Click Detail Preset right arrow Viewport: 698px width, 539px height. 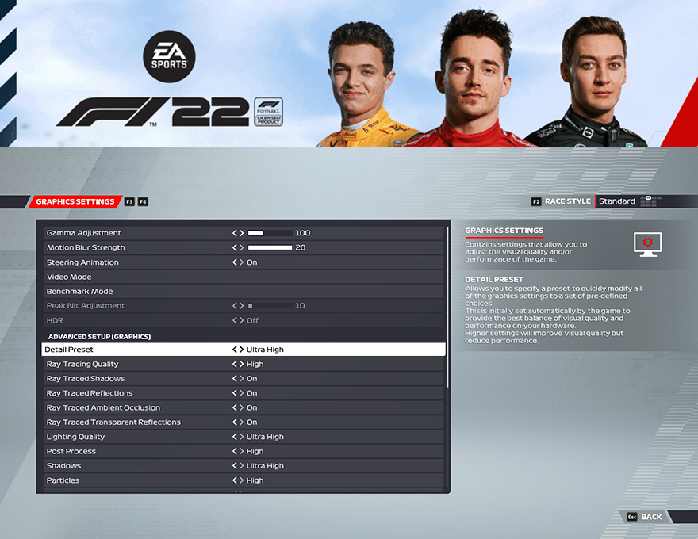pyautogui.click(x=241, y=350)
